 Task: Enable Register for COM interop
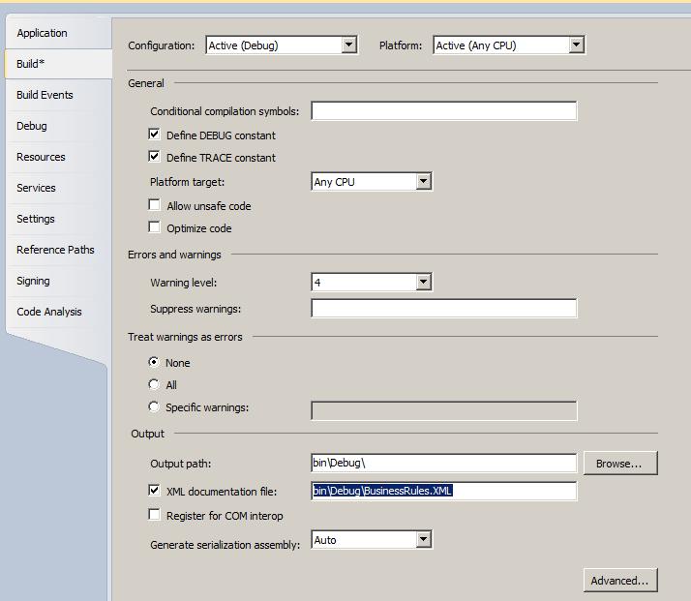tap(154, 515)
